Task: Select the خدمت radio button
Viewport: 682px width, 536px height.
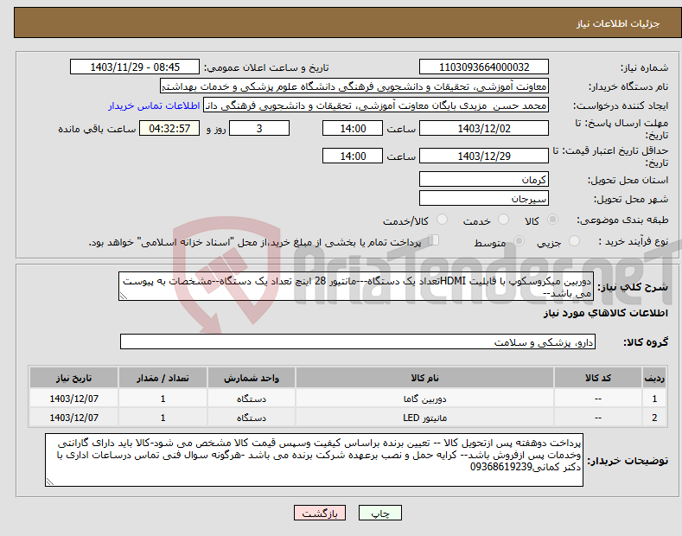Action: (503, 220)
